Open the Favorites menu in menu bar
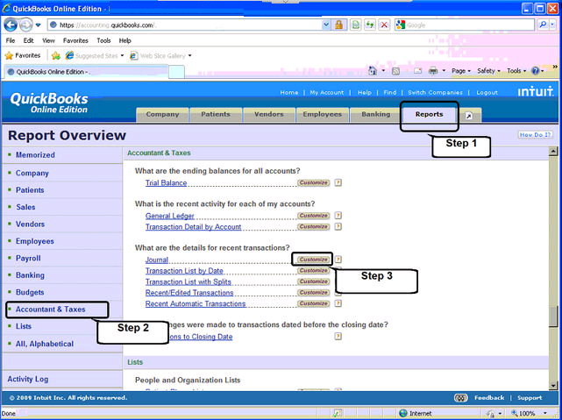Screen dimensions: 562x420 point(75,40)
